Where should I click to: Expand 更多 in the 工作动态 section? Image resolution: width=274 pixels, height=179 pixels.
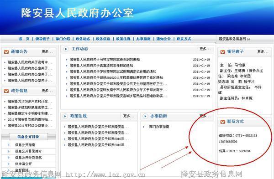point(205,49)
